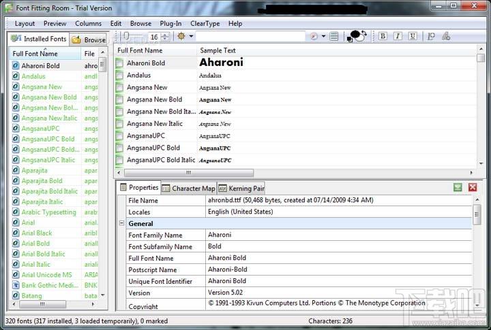Click the Aharoni Bold font file icon

click(x=16, y=65)
